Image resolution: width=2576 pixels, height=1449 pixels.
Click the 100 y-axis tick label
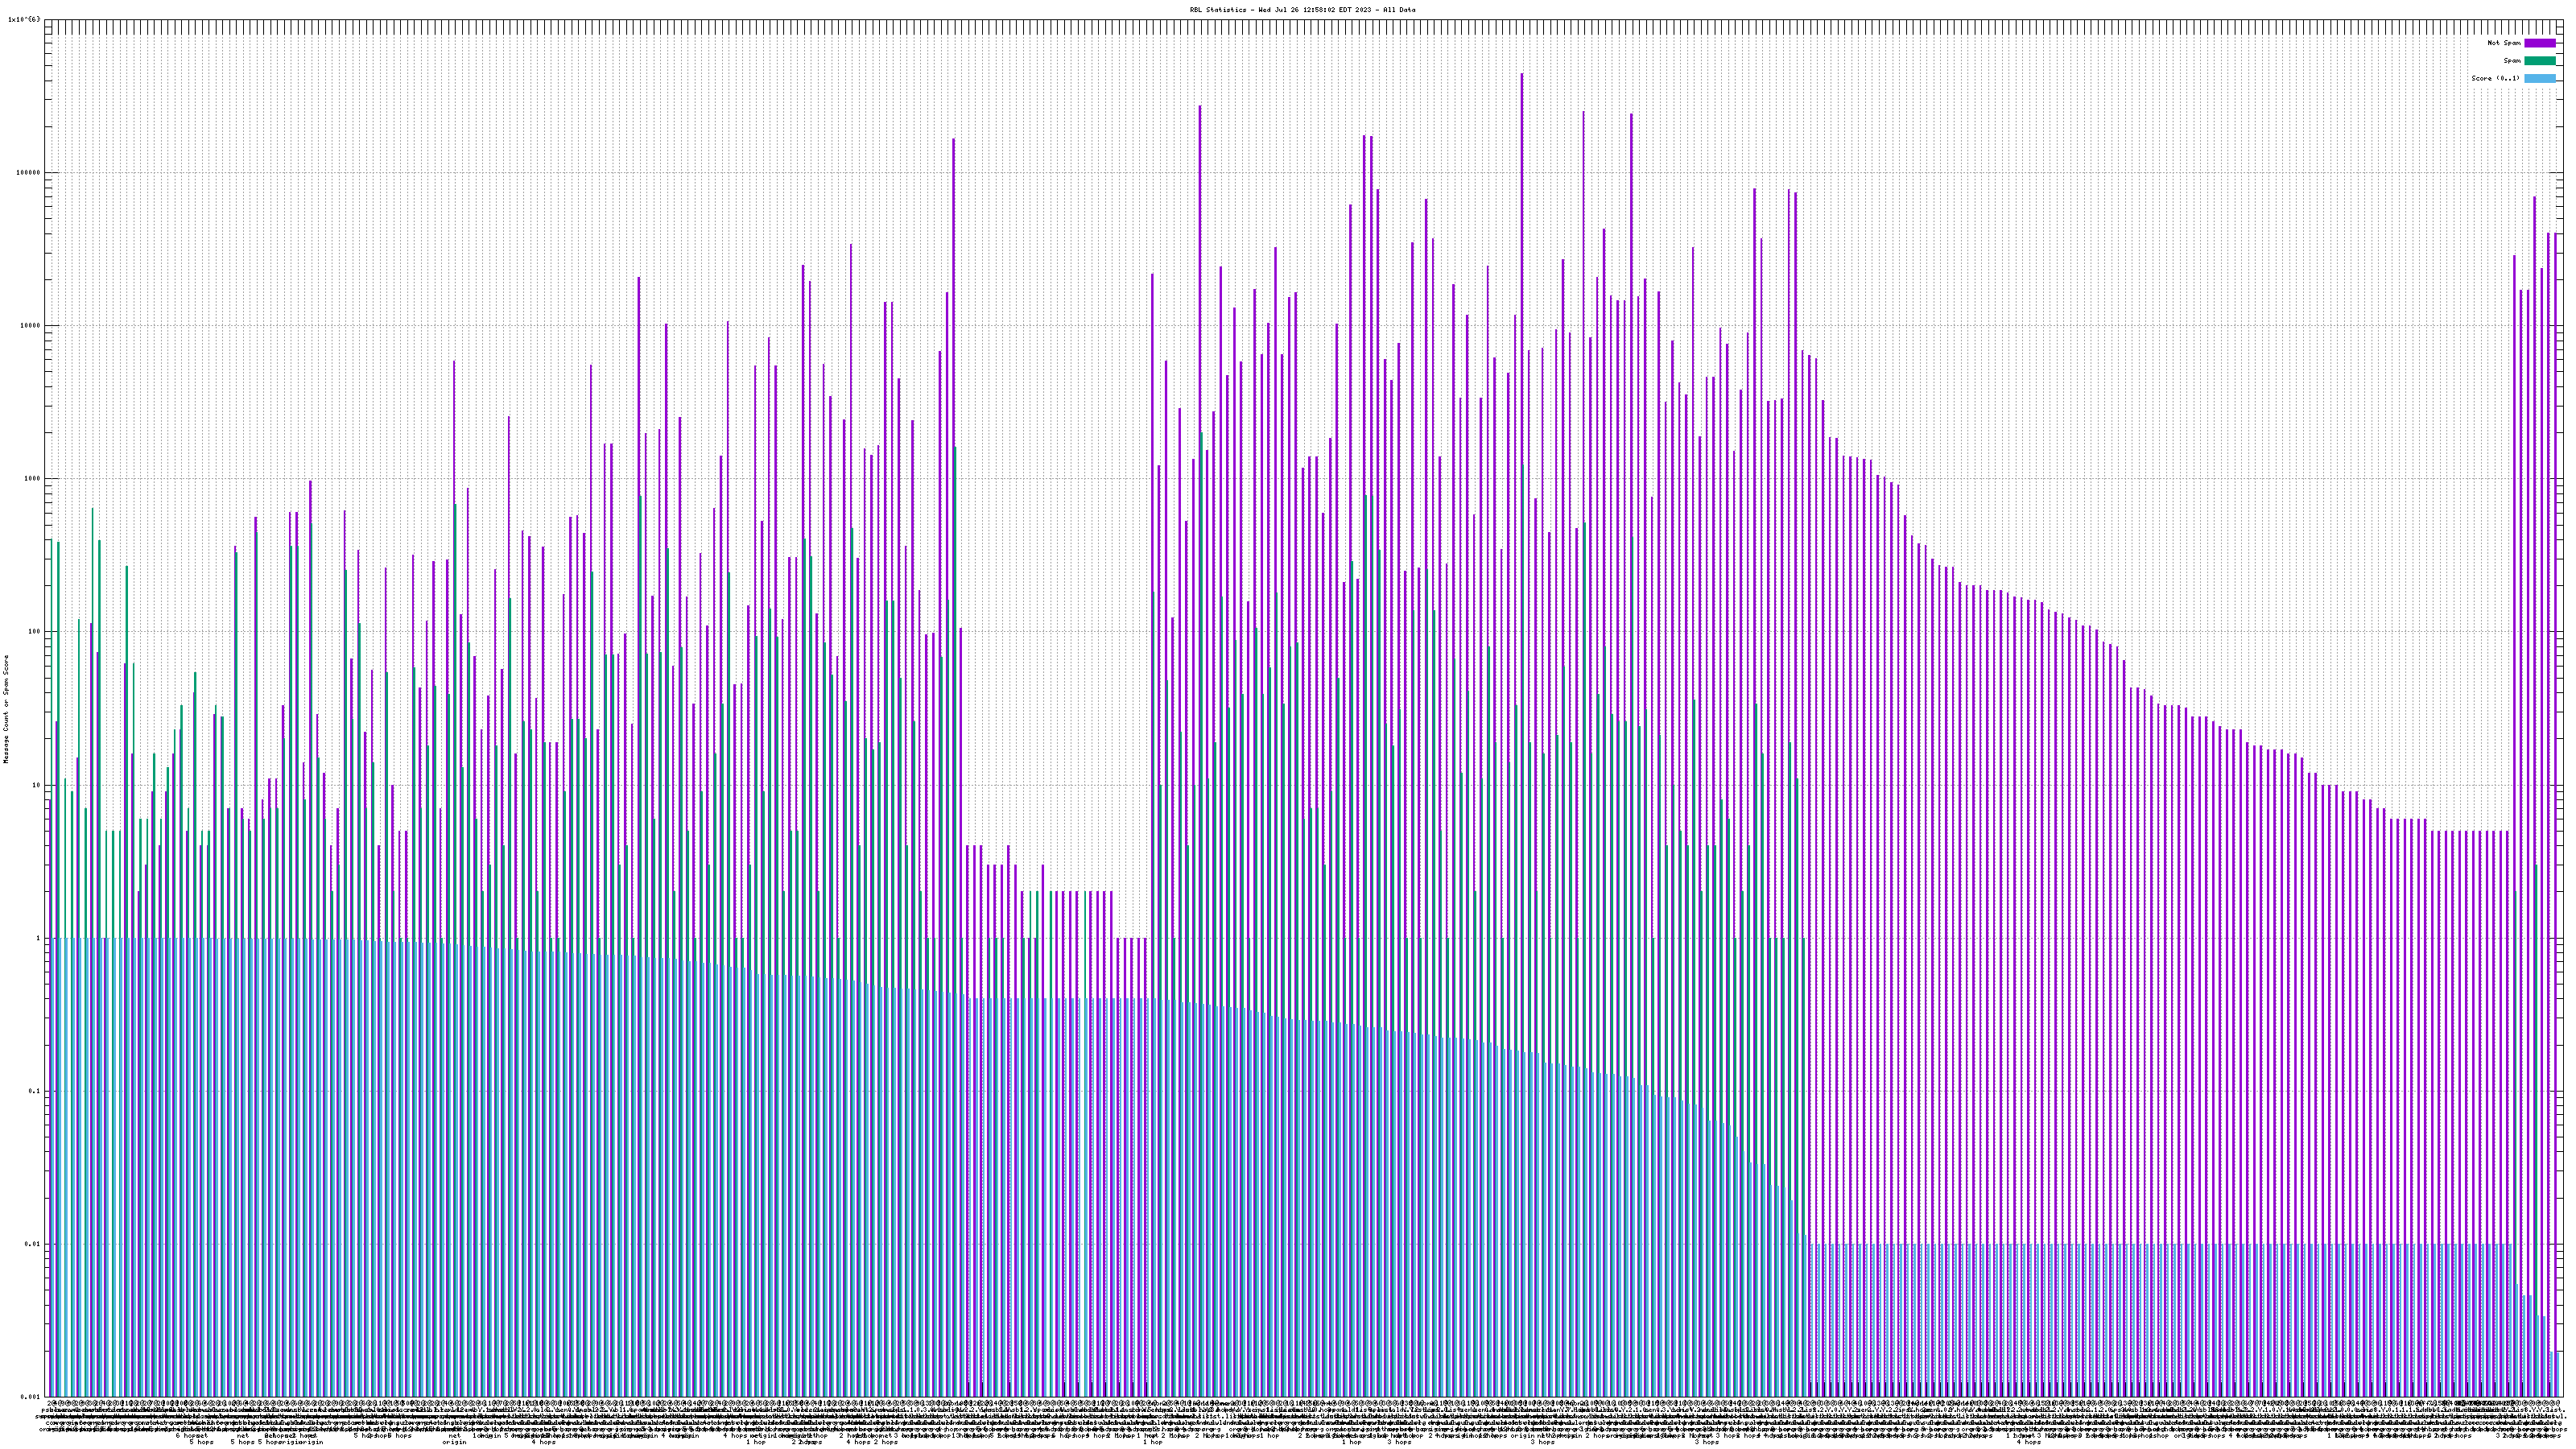tap(34, 631)
